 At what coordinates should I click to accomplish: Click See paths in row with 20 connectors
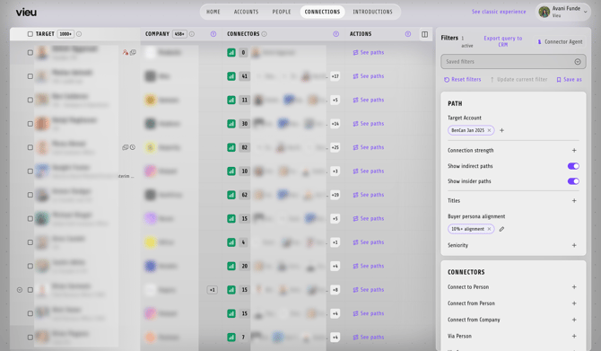[x=369, y=267]
